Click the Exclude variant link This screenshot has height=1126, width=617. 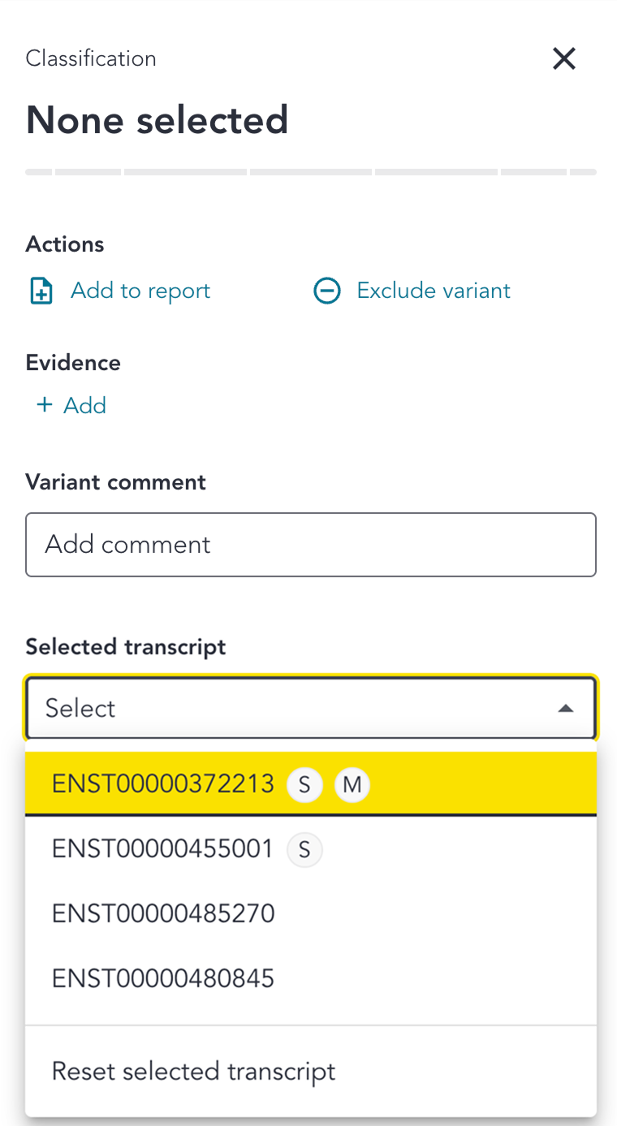pos(434,291)
